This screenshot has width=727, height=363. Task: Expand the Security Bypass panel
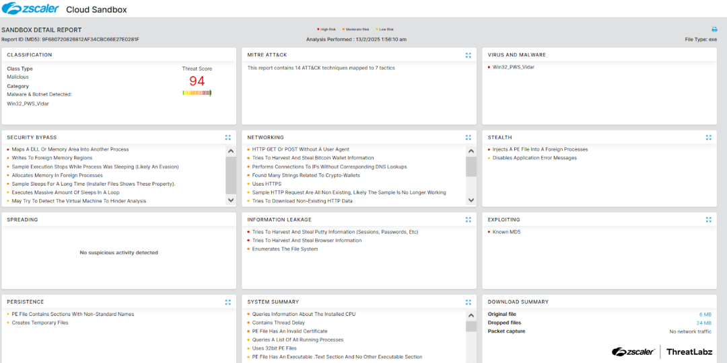tap(228, 137)
